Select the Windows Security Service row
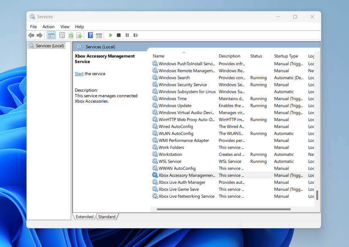Viewport: 349px width, 247px height. [x=233, y=85]
